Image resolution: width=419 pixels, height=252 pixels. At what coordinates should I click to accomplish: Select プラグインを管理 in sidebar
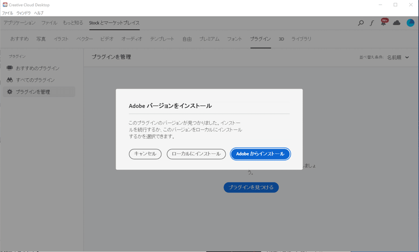(x=39, y=91)
